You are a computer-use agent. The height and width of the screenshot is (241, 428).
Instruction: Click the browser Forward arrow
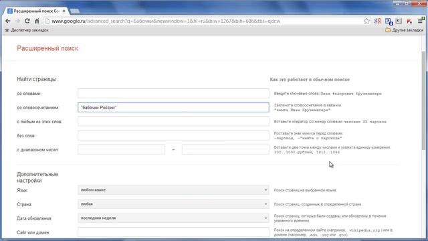coord(17,21)
